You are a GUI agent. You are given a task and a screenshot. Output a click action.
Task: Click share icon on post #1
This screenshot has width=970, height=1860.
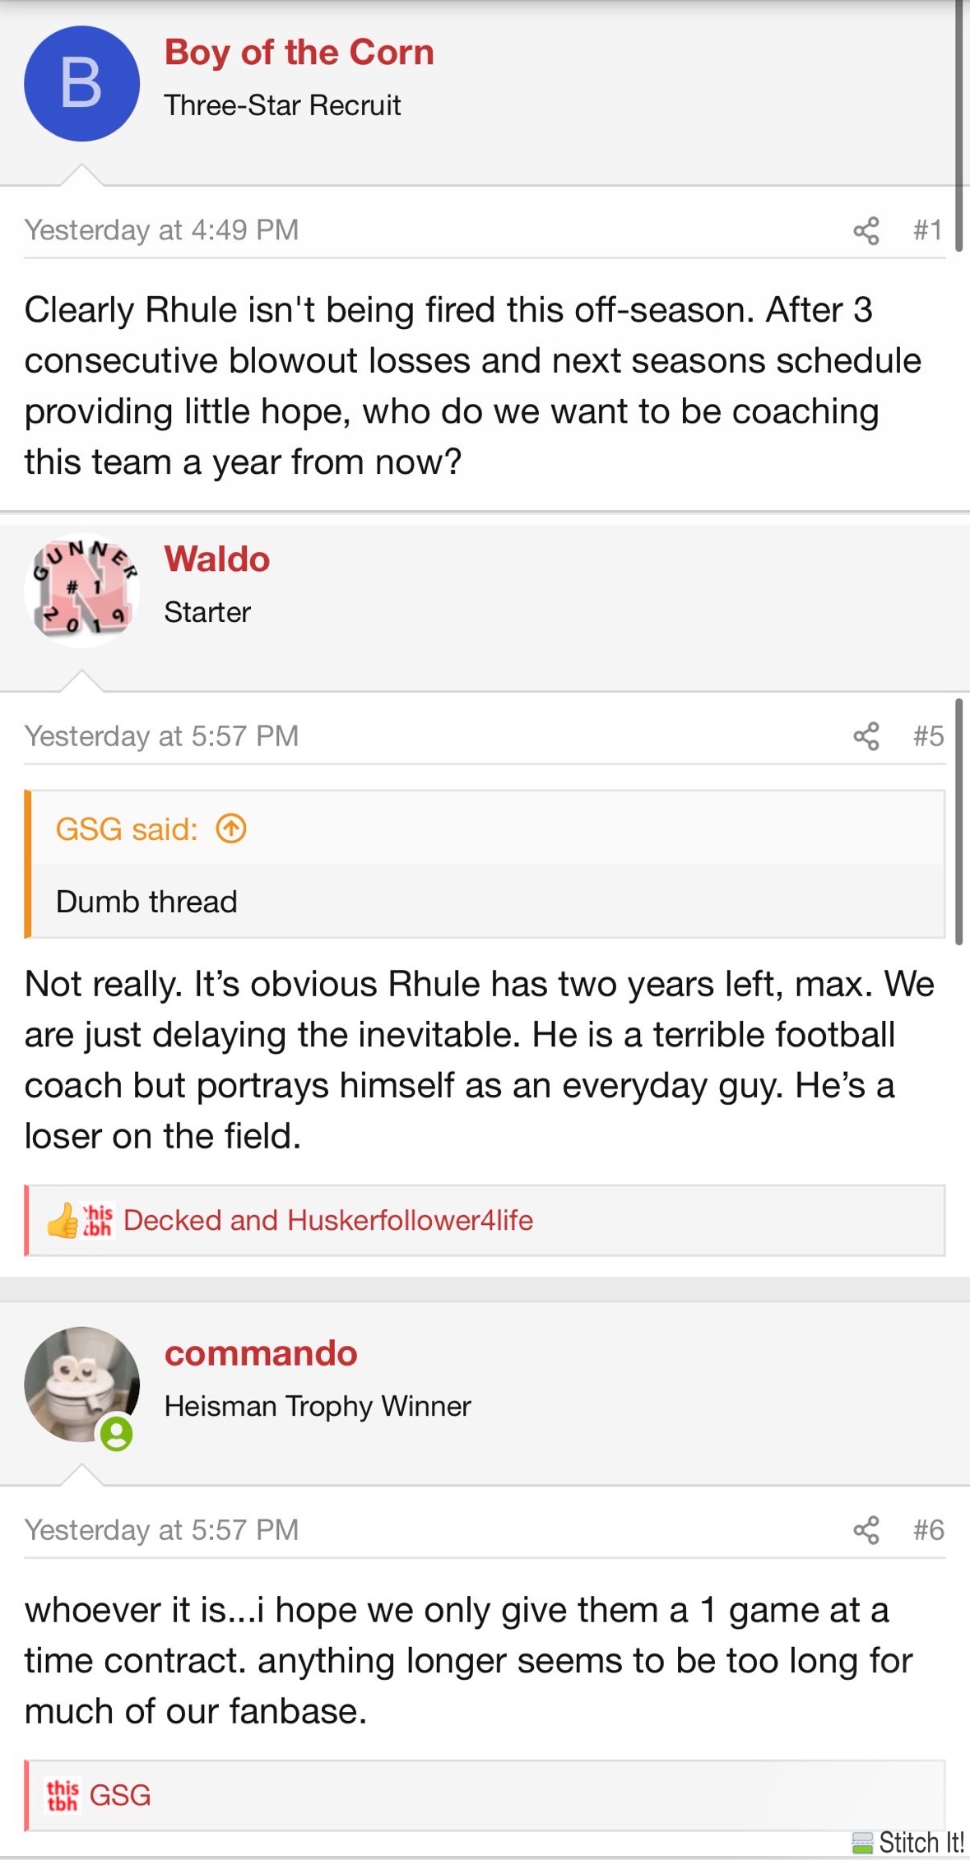pos(866,230)
